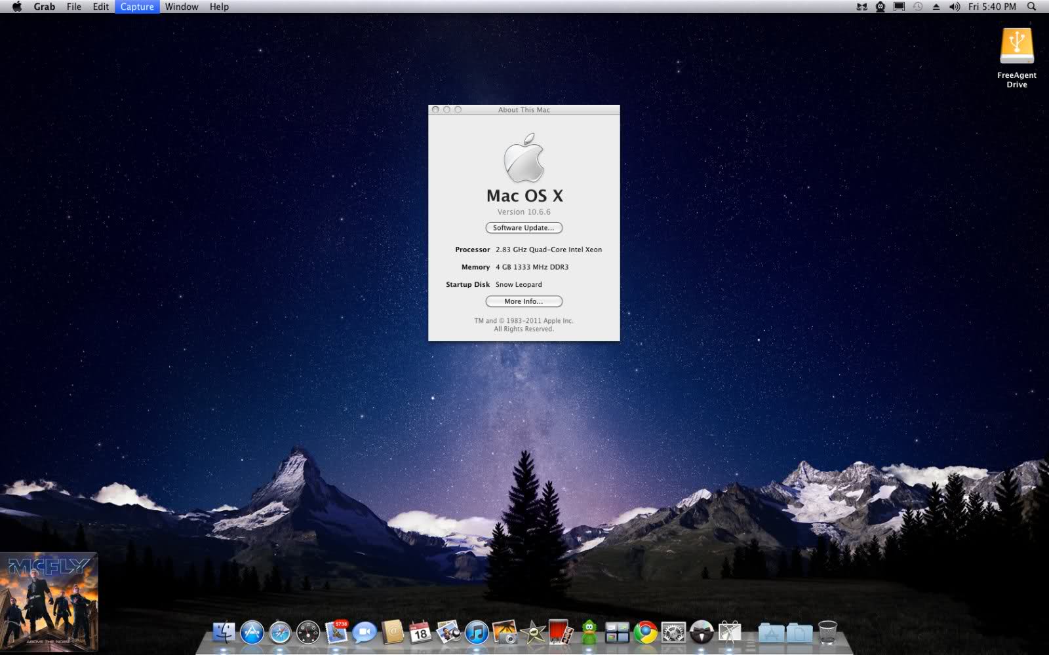This screenshot has height=655, width=1049.
Task: Click the Version 10.6.6 text
Action: tap(524, 212)
